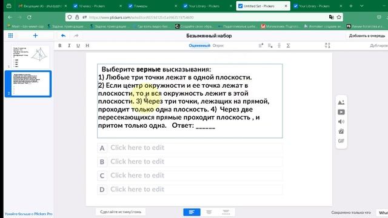Viewport: 388px width, 218px height.
Task: Apply the highlight (H) formatting
Action: (87, 45)
